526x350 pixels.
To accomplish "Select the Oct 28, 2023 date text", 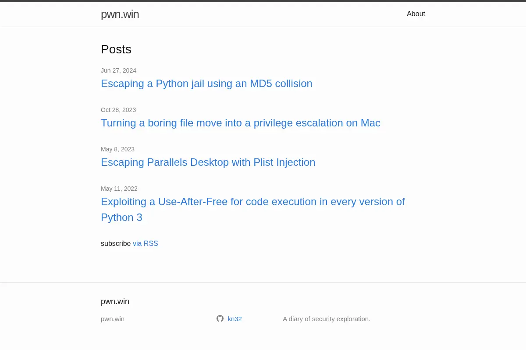I will (x=118, y=110).
